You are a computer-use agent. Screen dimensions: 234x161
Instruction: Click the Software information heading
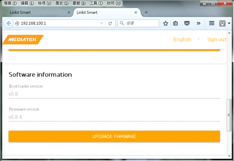tap(40, 74)
